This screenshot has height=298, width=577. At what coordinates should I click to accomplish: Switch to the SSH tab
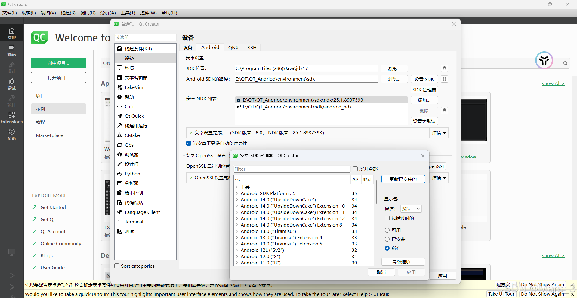252,47
